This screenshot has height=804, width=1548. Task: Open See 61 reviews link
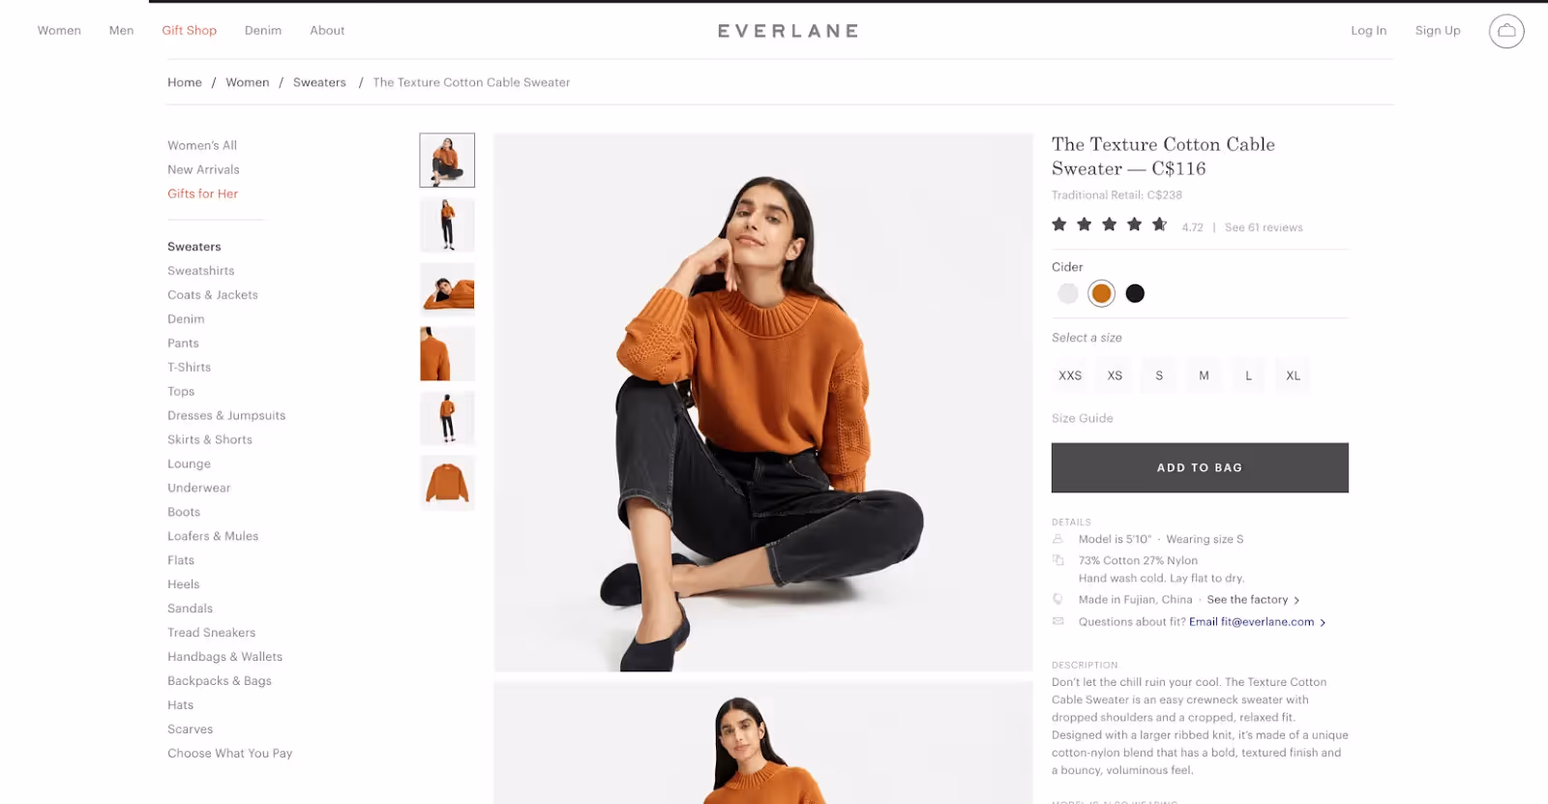click(1264, 227)
